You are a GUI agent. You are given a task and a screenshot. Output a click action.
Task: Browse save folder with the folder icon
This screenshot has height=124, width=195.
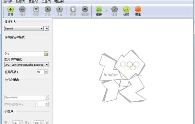coord(46,54)
